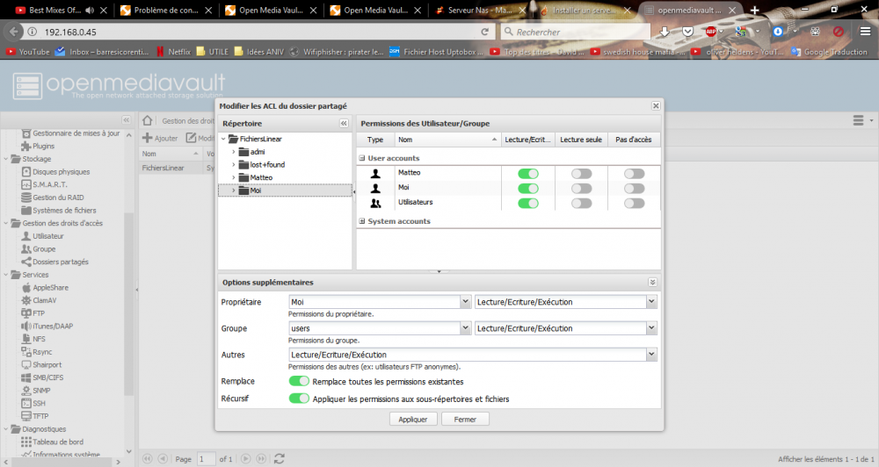Viewport: 879px width, 467px height.
Task: Click the Disques physiques icon in sidebar
Action: [25, 172]
